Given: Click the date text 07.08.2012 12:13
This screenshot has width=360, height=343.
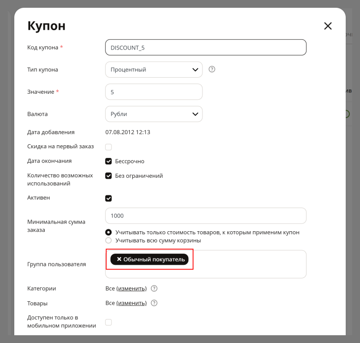Looking at the screenshot, I should click(x=127, y=132).
